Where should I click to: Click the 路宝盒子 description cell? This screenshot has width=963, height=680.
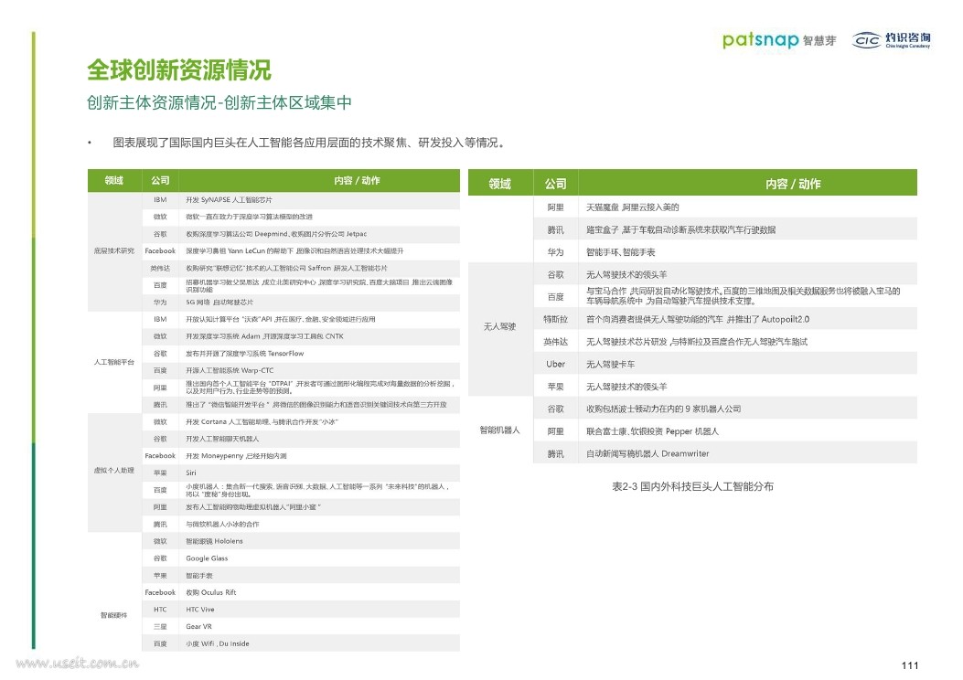pyautogui.click(x=747, y=229)
